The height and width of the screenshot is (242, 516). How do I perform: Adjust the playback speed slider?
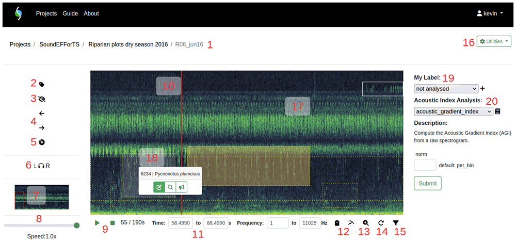(x=41, y=225)
